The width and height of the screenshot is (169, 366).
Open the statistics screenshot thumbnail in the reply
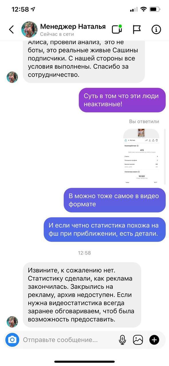click(x=141, y=156)
